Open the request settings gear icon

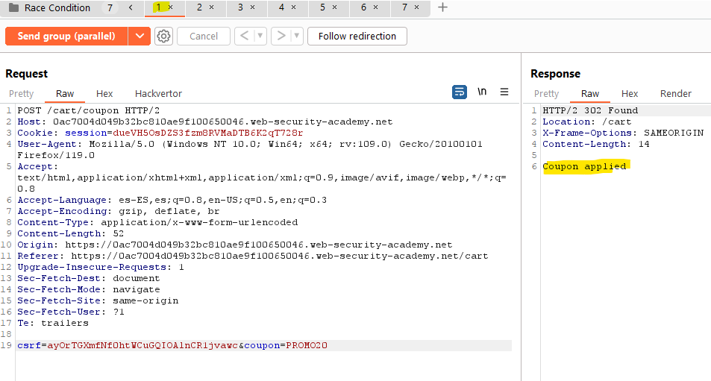pyautogui.click(x=163, y=37)
